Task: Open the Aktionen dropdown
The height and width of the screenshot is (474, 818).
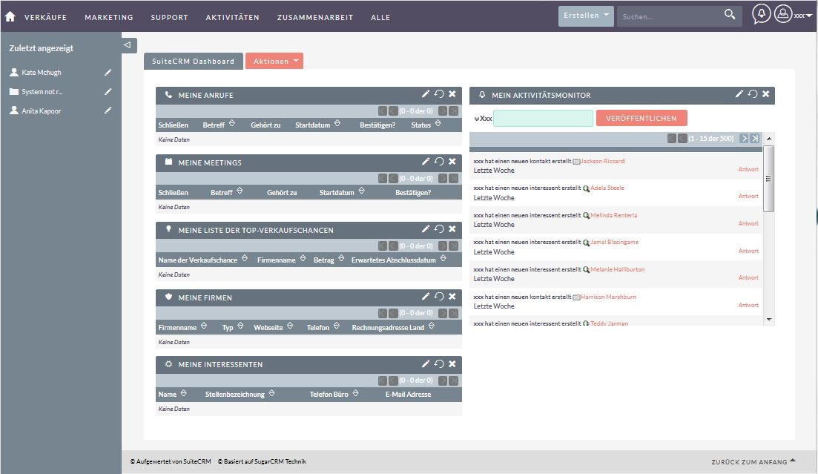Action: point(274,61)
